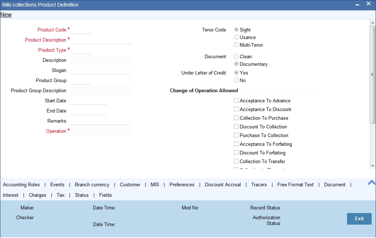Go to the Document tab
Screen dimensions: 376x238
(335, 184)
